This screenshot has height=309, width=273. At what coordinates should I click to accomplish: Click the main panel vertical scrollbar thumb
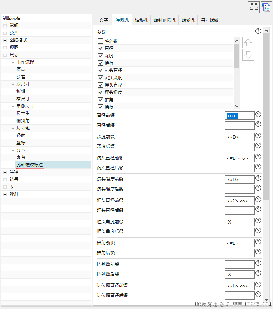pos(266,117)
